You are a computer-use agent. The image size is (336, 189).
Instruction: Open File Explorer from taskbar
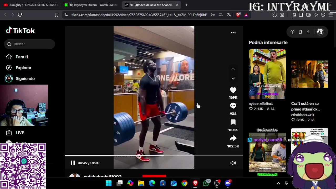click(141, 183)
